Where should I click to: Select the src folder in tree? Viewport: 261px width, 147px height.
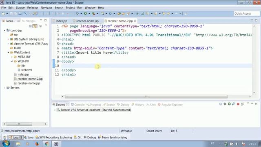[x=14, y=35]
